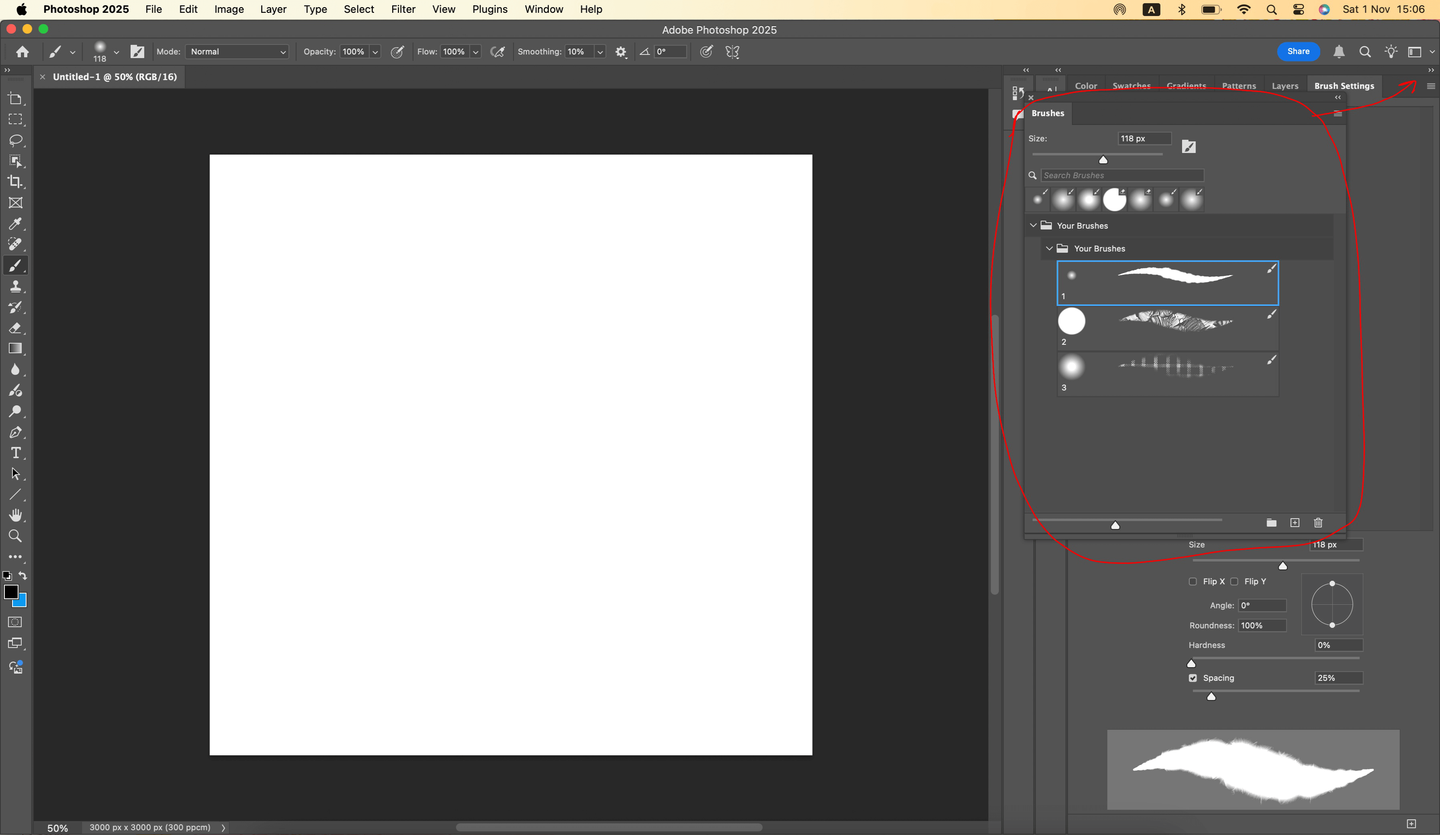
Task: Select the Eyedropper tool
Action: pos(16,223)
